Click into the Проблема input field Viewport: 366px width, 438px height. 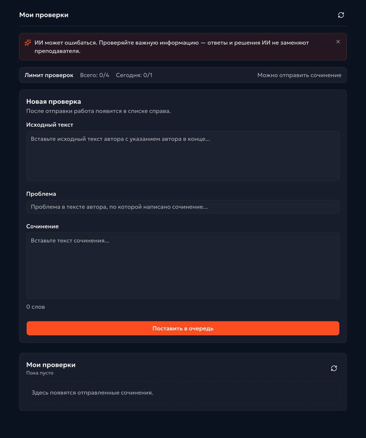coord(183,207)
